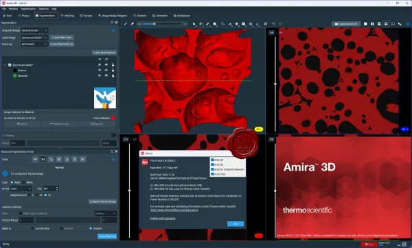Click Create New Material button
The height and width of the screenshot is (248, 412).
104,53
